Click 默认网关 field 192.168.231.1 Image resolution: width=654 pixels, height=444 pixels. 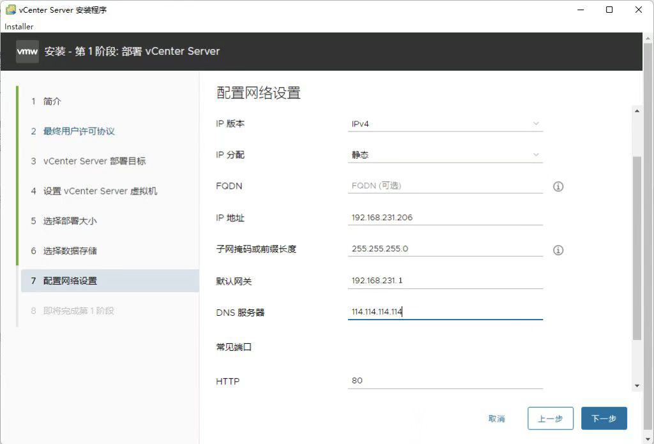point(445,280)
